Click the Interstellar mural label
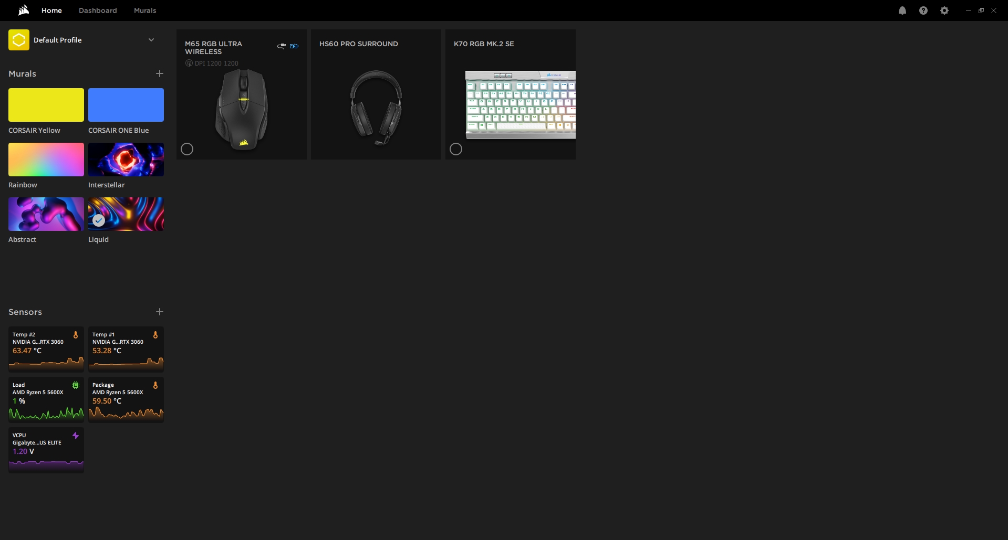 coord(107,185)
